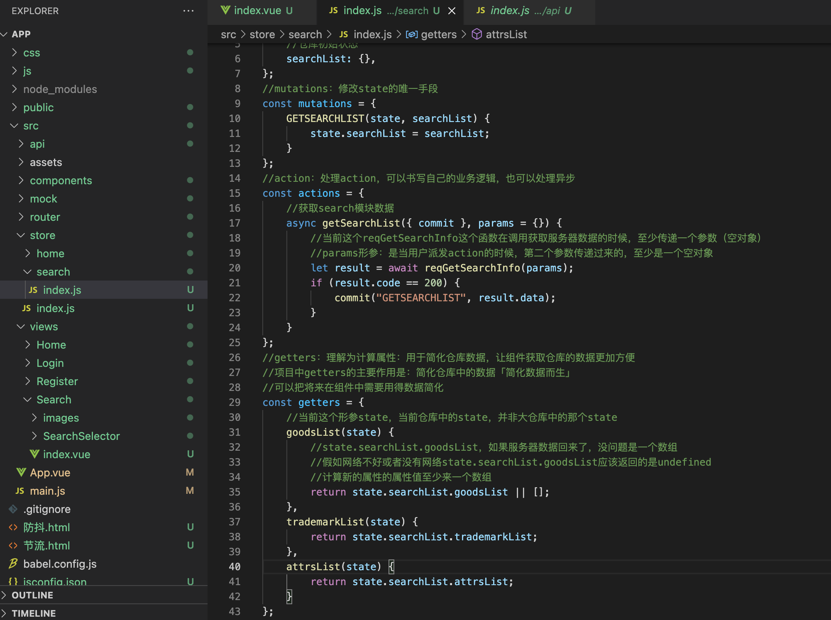Click the HTML icon beside 防抖.html
Image resolution: width=831 pixels, height=620 pixels.
point(13,527)
